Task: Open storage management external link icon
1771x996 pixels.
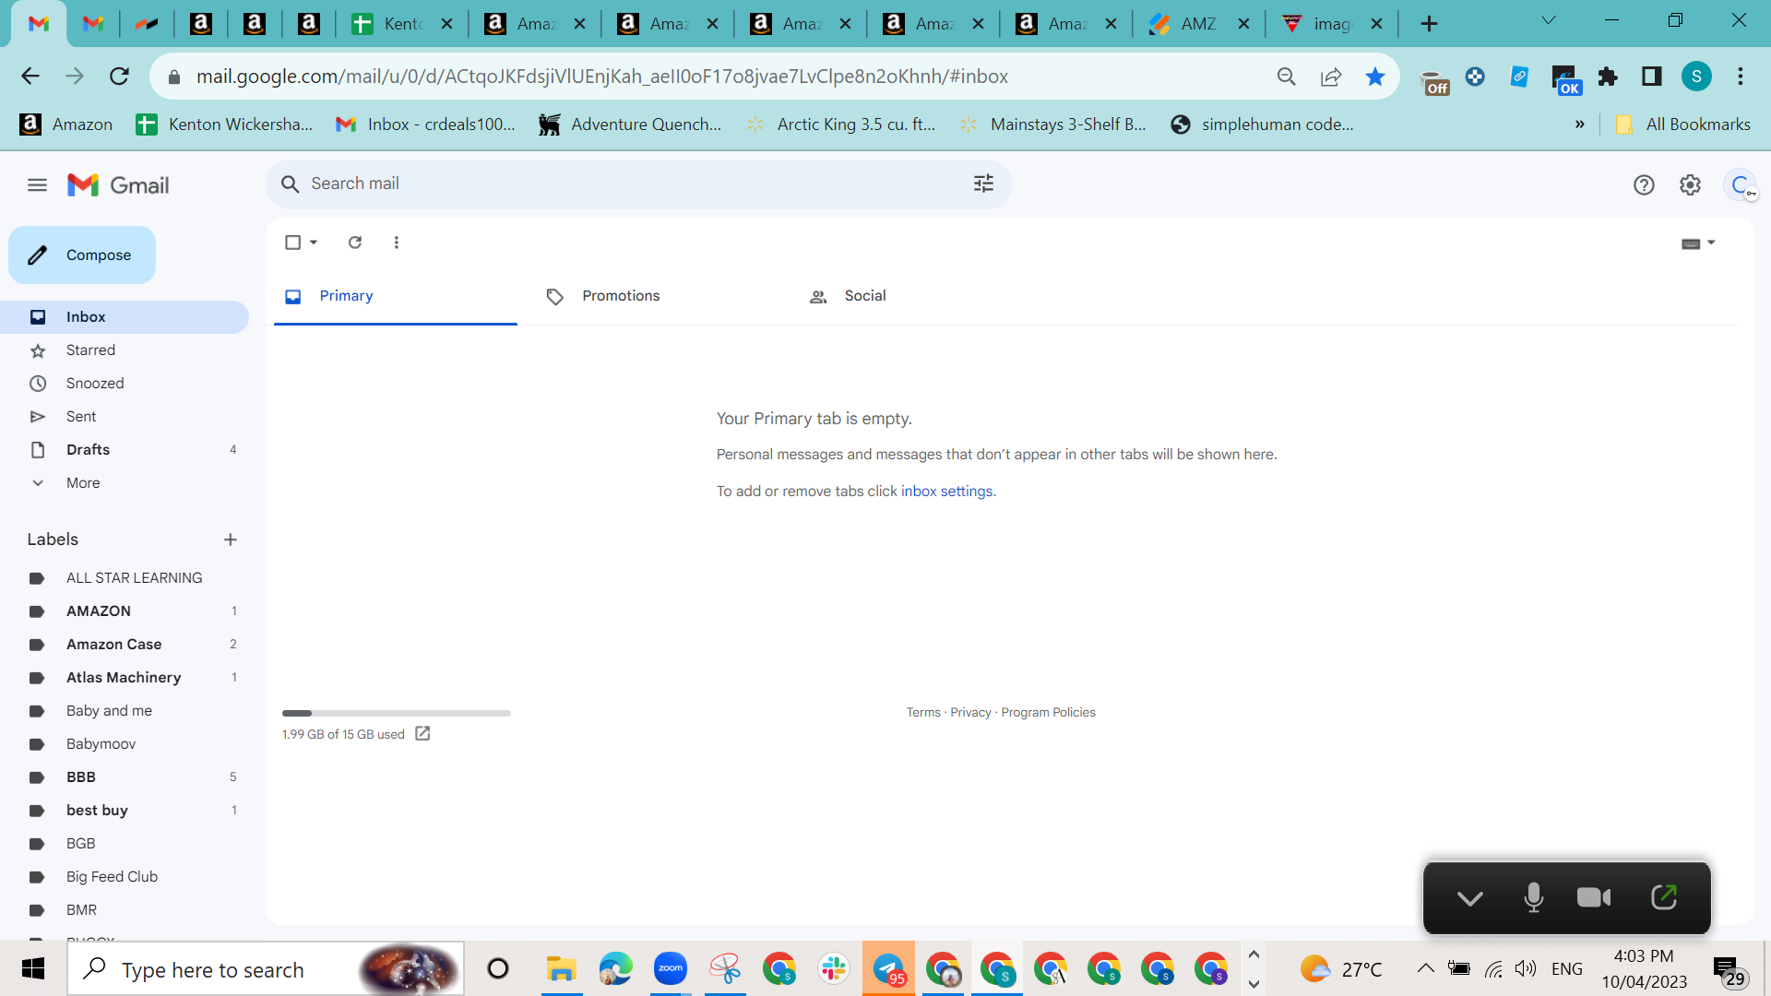Action: tap(422, 734)
